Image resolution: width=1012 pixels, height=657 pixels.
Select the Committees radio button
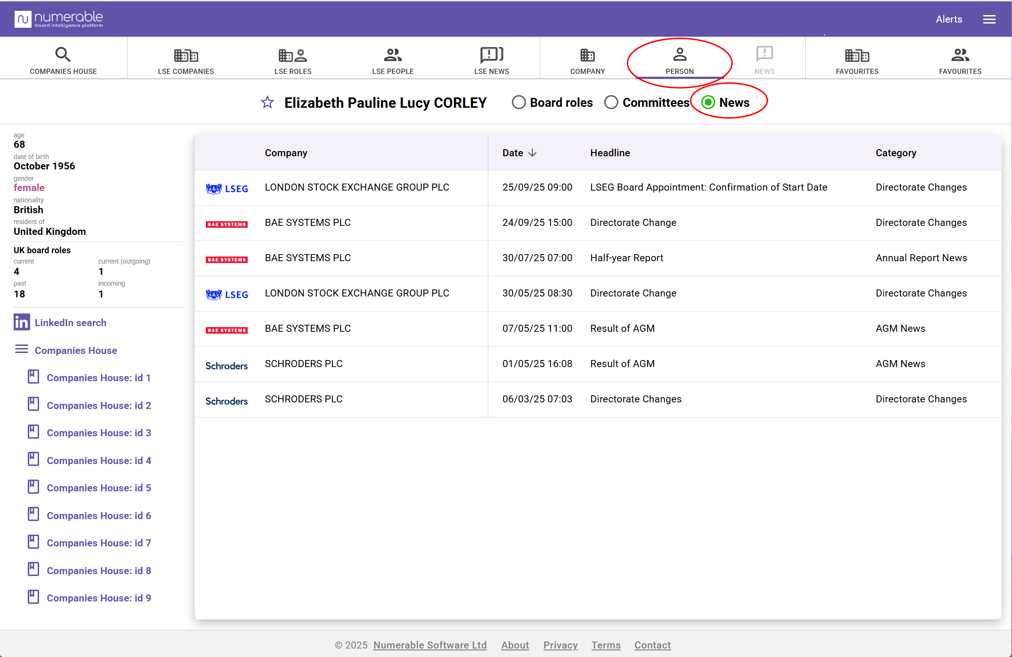(611, 103)
